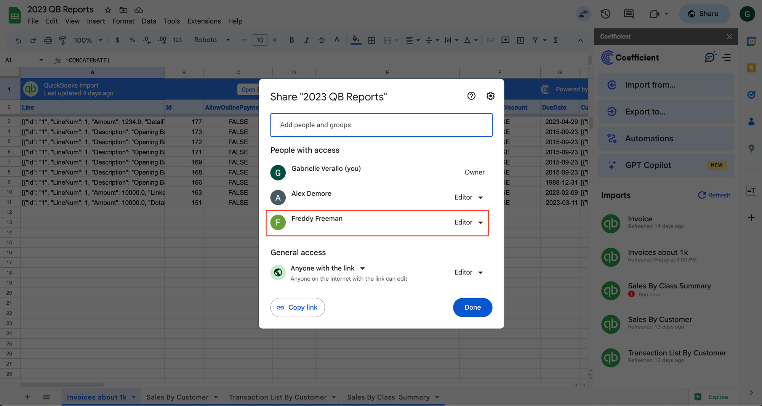Click Done to close share dialog
This screenshot has height=406, width=762.
point(472,307)
